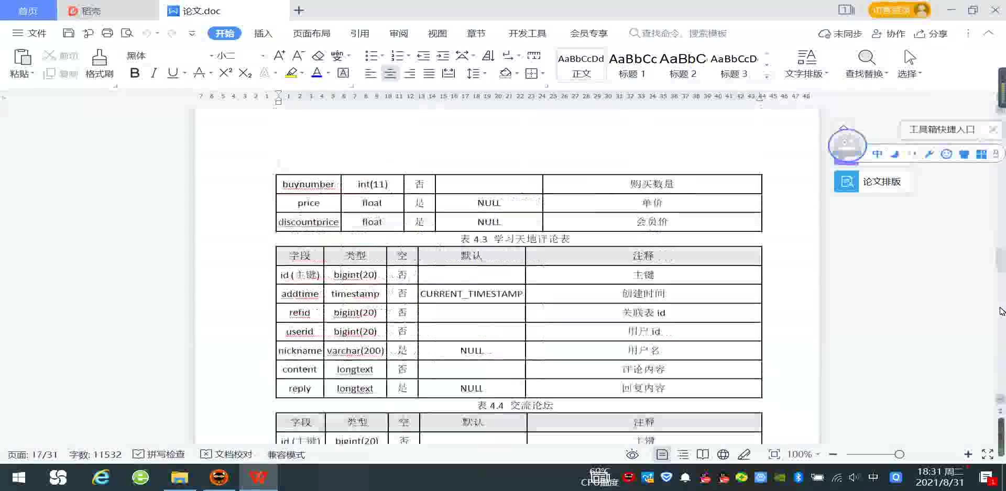Align text left

(370, 73)
